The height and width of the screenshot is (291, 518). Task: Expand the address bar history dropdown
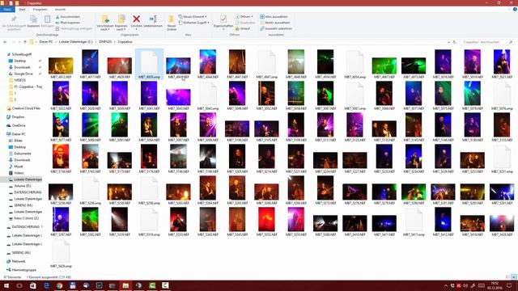click(x=448, y=42)
